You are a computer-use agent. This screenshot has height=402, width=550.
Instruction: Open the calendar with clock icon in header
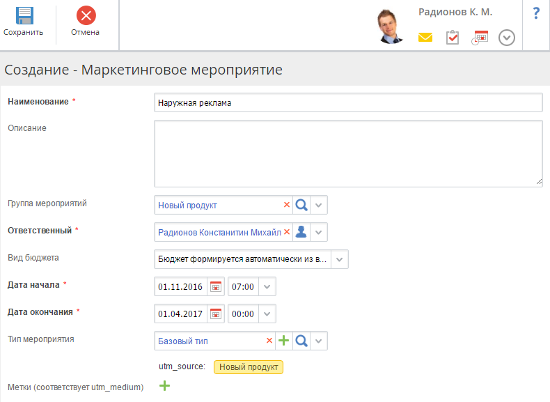pyautogui.click(x=480, y=38)
